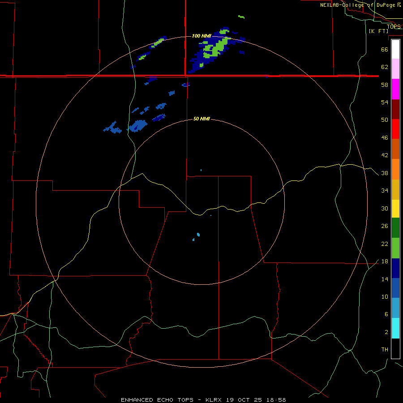
Task: Click the bright yellow legend swatch
Action: click(x=395, y=209)
